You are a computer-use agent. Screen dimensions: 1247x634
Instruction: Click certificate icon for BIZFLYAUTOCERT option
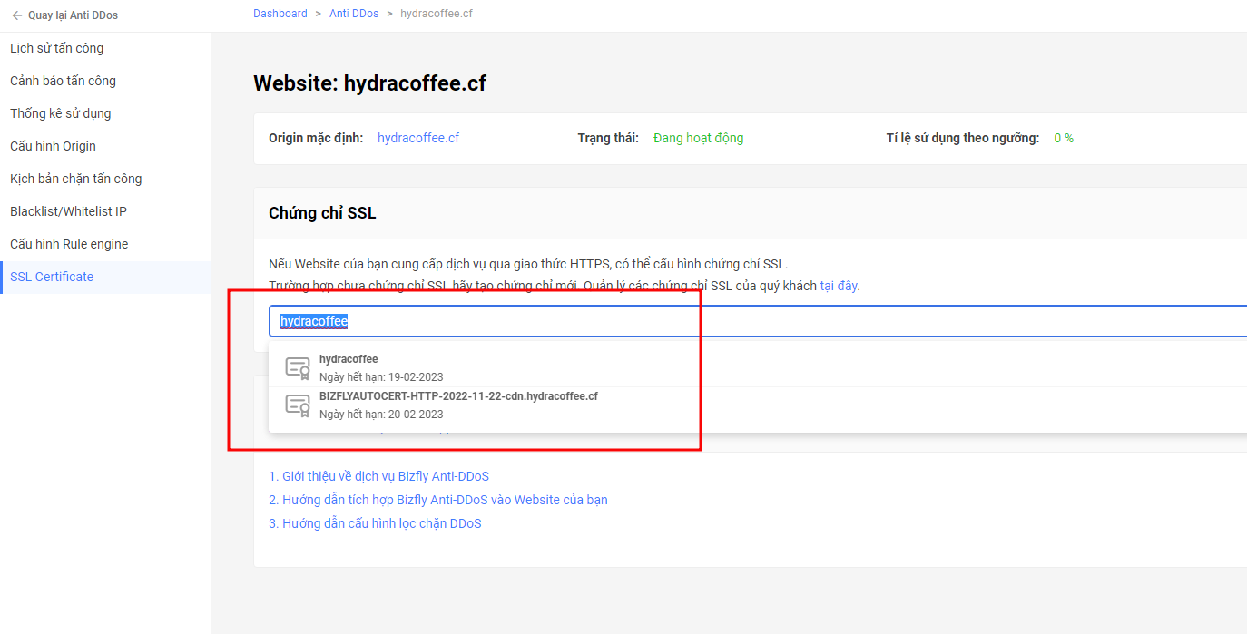coord(298,405)
